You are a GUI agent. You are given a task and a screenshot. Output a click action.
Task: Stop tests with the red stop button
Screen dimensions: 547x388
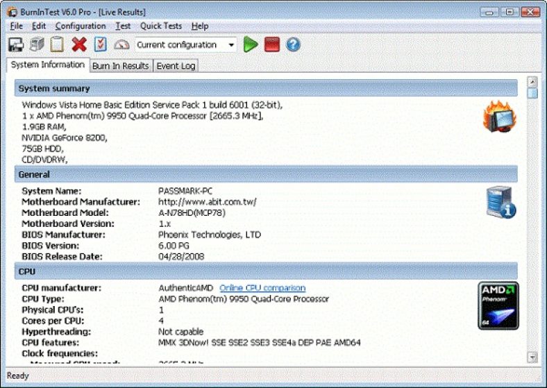pos(271,44)
